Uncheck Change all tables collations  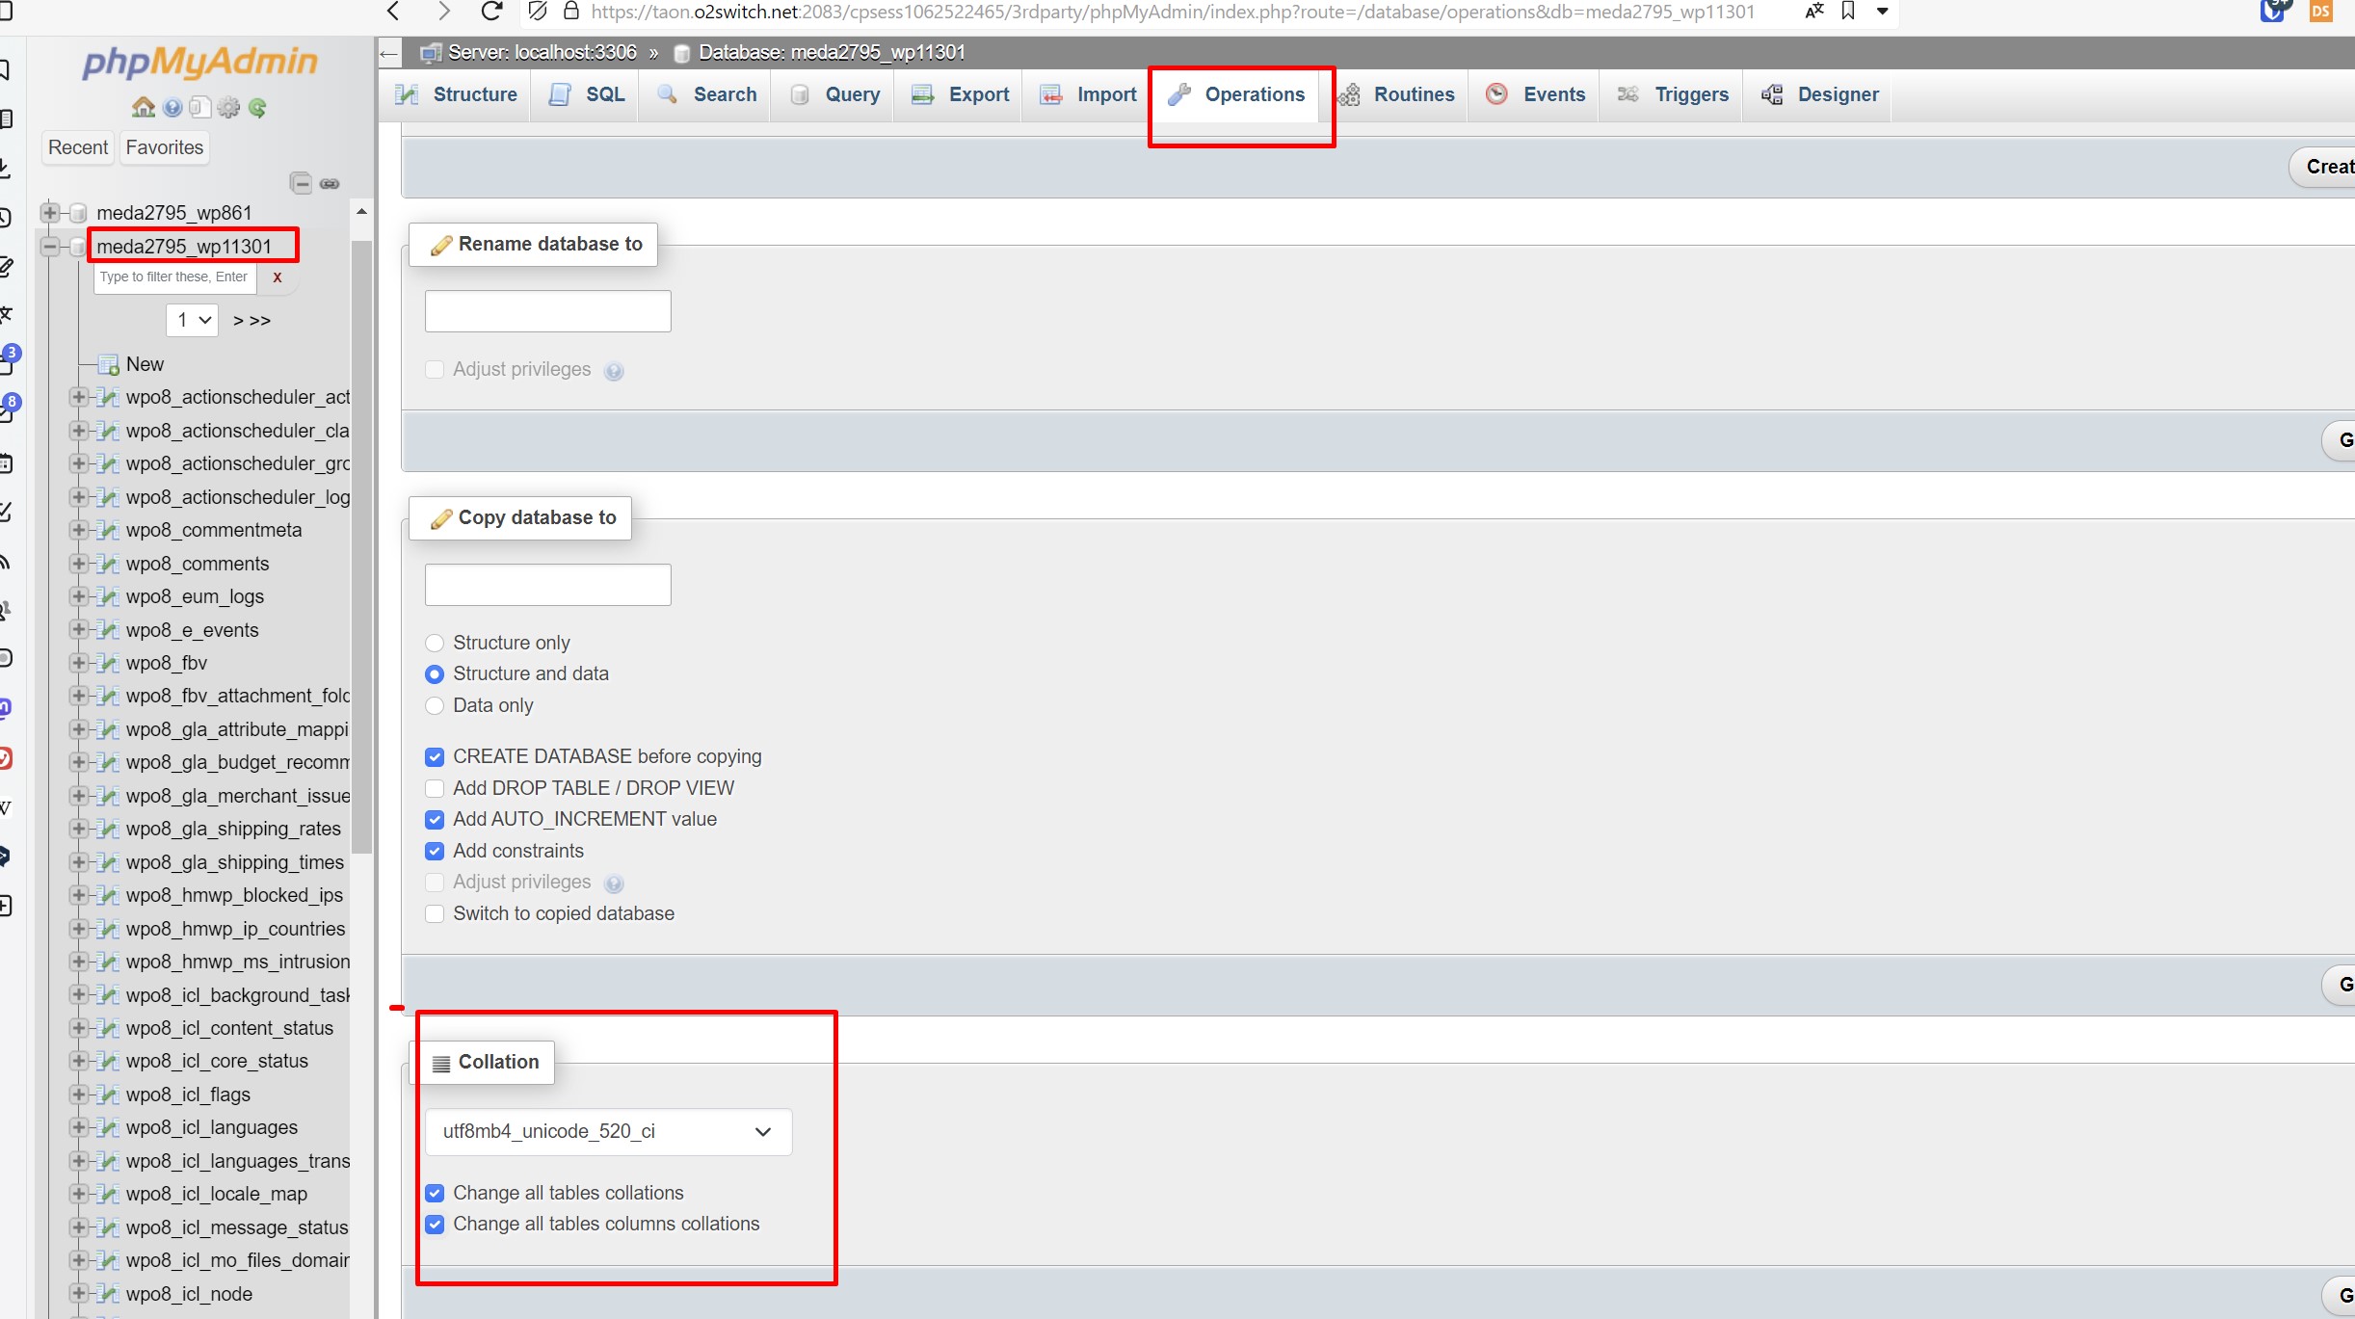click(435, 1194)
